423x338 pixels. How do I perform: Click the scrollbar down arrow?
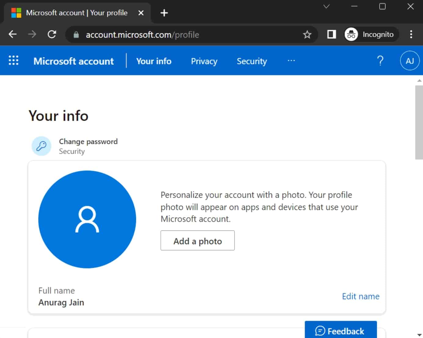click(419, 335)
